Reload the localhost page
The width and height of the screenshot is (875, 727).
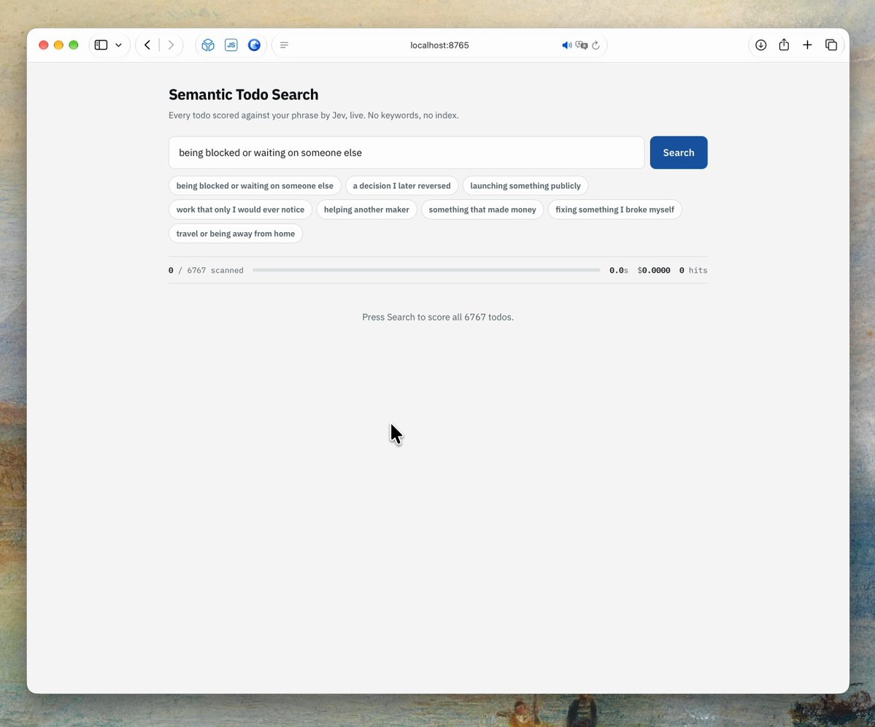coord(596,45)
